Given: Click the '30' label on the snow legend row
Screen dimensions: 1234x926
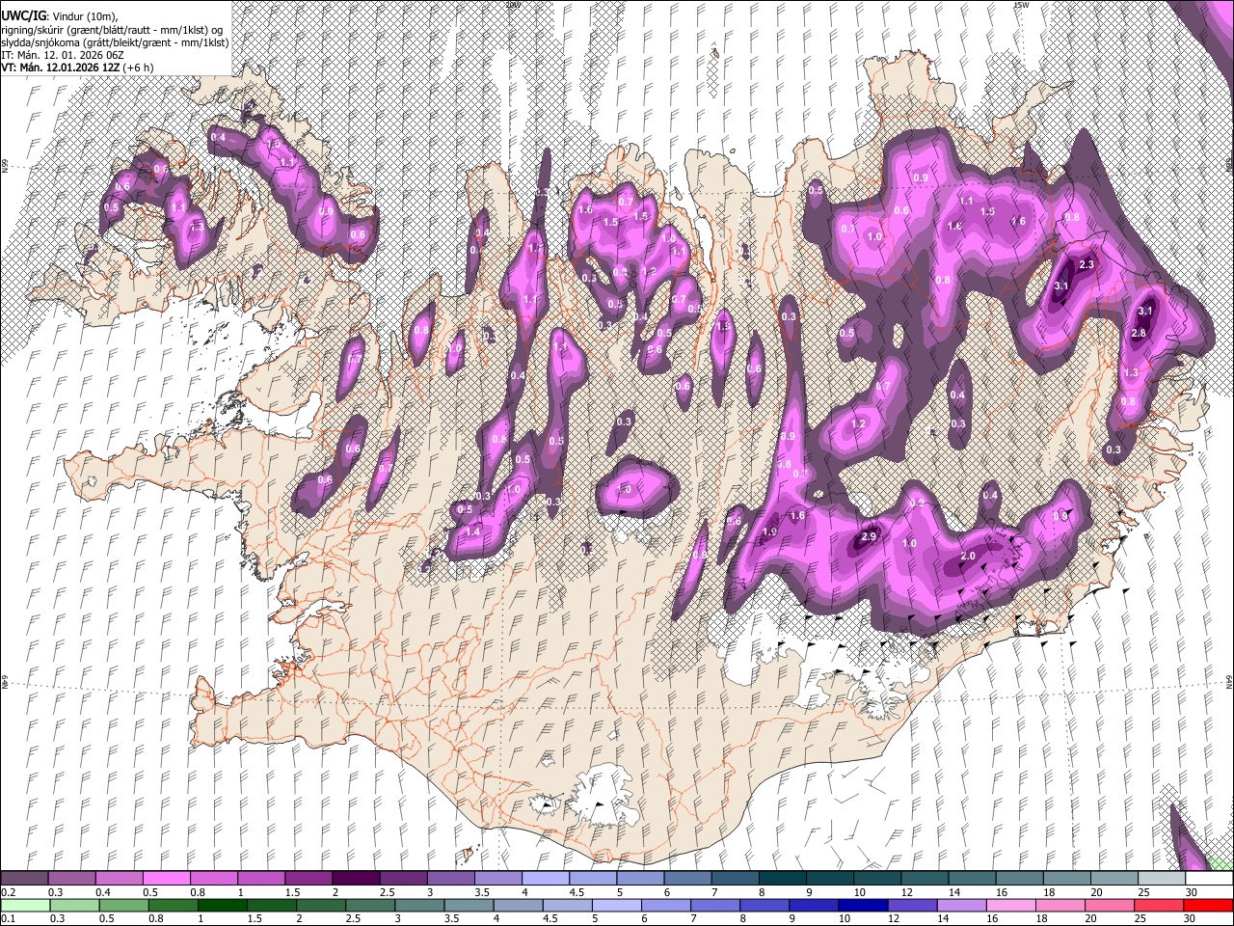Looking at the screenshot, I should click(x=1192, y=892).
